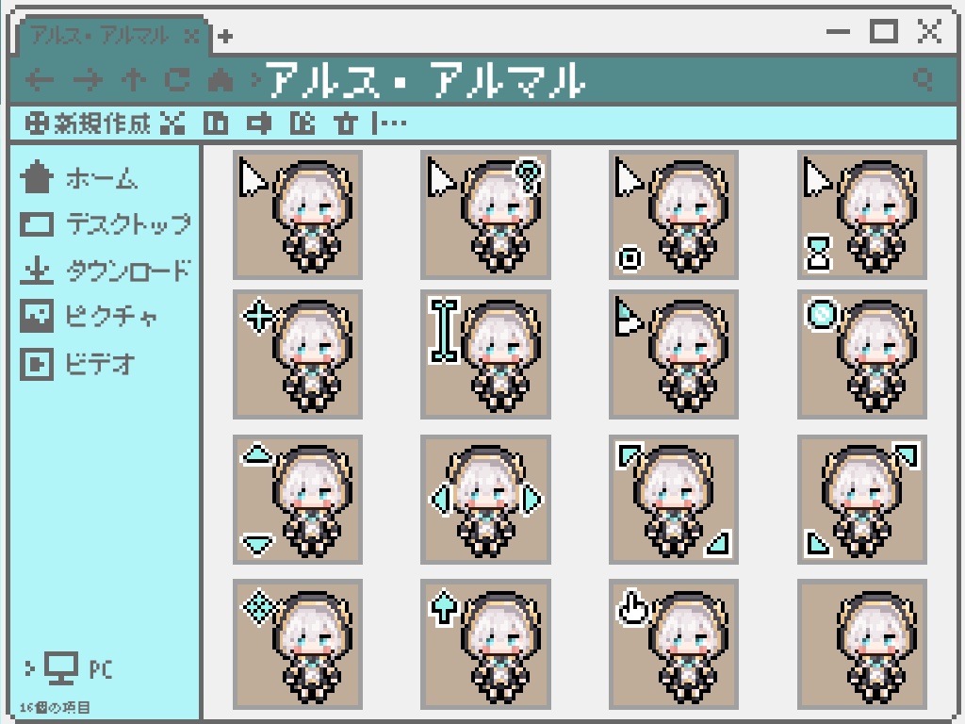
Task: Add a new tab with plus button
Action: pyautogui.click(x=225, y=37)
